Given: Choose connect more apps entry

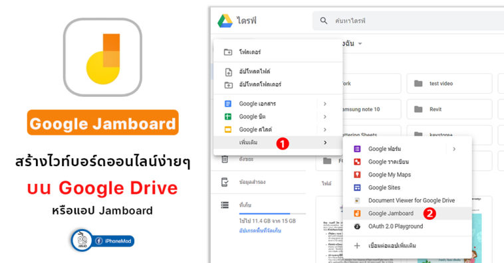Looking at the screenshot, I should (x=408, y=246).
